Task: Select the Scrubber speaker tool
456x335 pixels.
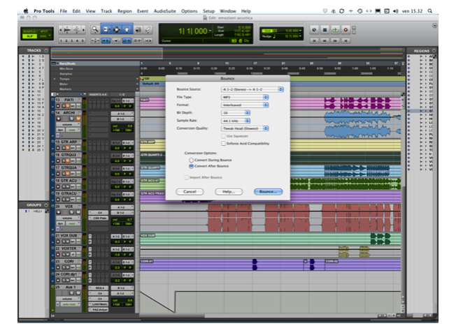Action: tap(138, 29)
